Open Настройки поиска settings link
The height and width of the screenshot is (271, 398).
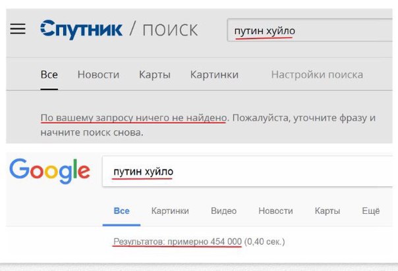(318, 75)
